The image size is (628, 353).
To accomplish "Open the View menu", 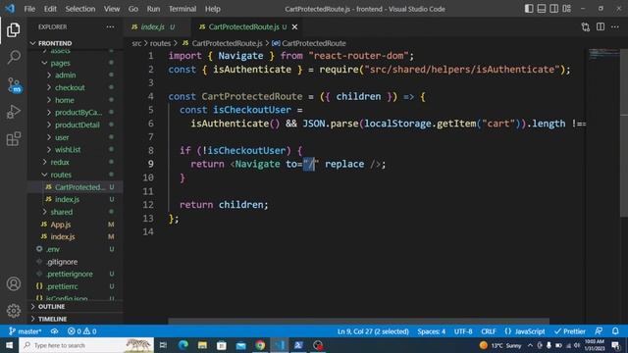I will click(x=112, y=9).
